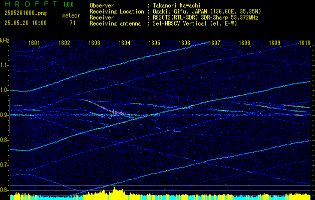Click the date 25.05.20 16:00
The width and height of the screenshot is (315, 200).
pyautogui.click(x=26, y=23)
